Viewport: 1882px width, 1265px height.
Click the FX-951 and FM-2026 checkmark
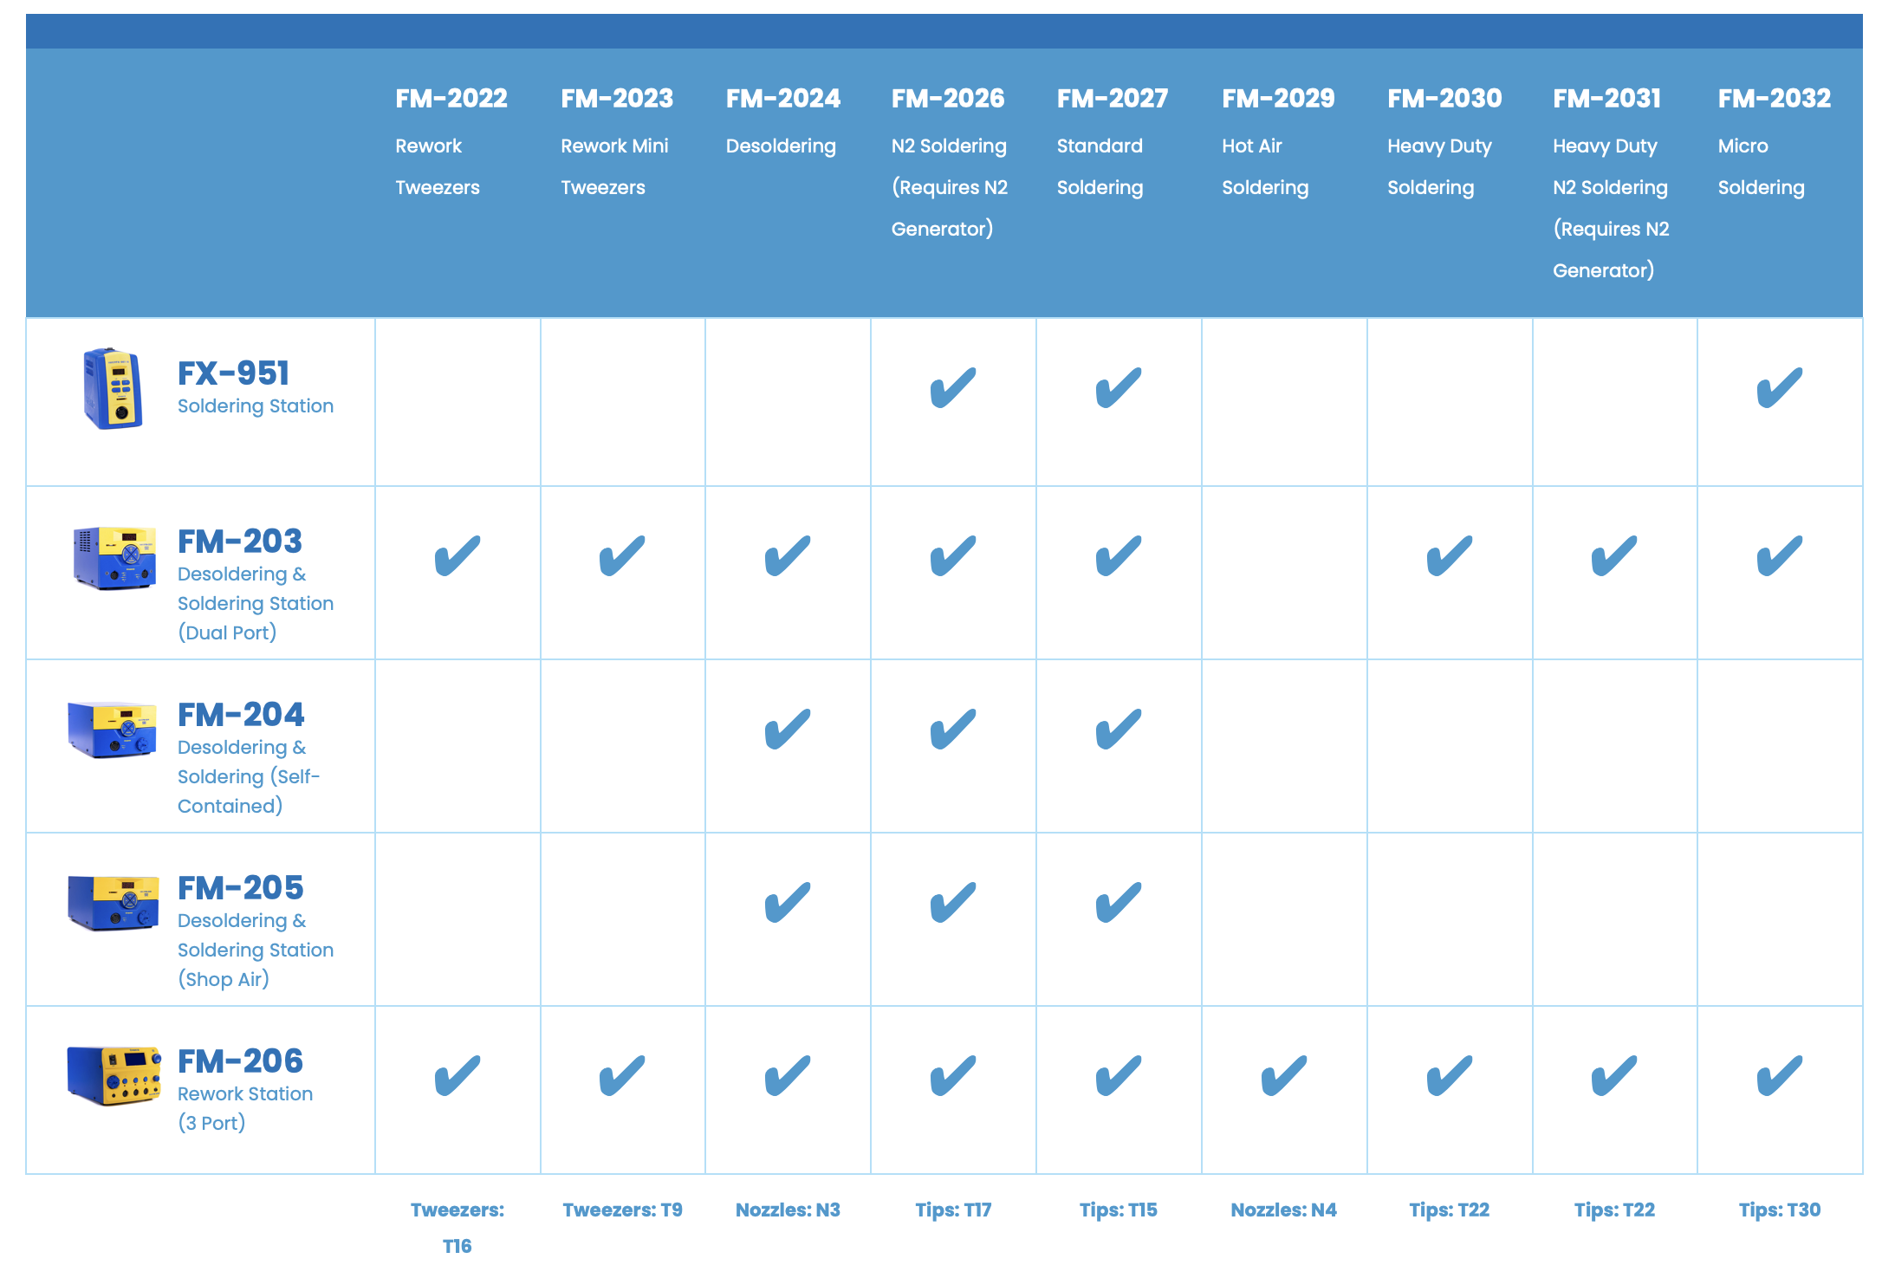[x=953, y=387]
